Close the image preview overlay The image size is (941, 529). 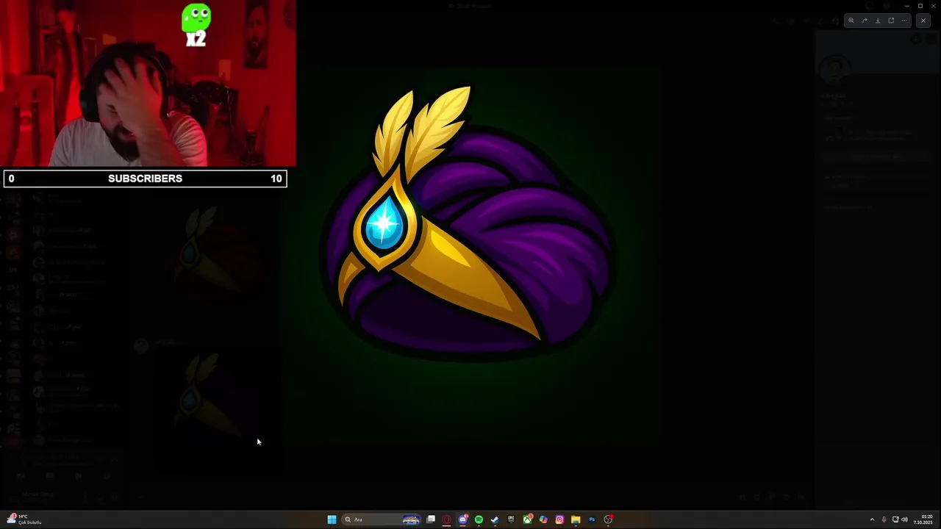tap(923, 21)
